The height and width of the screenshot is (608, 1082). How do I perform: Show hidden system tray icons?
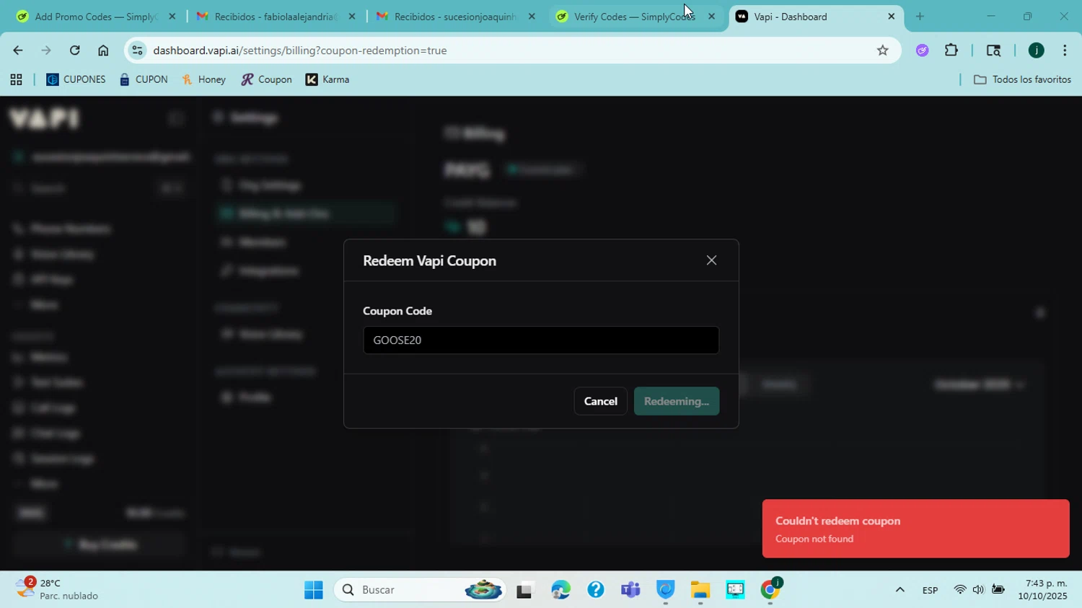900,590
